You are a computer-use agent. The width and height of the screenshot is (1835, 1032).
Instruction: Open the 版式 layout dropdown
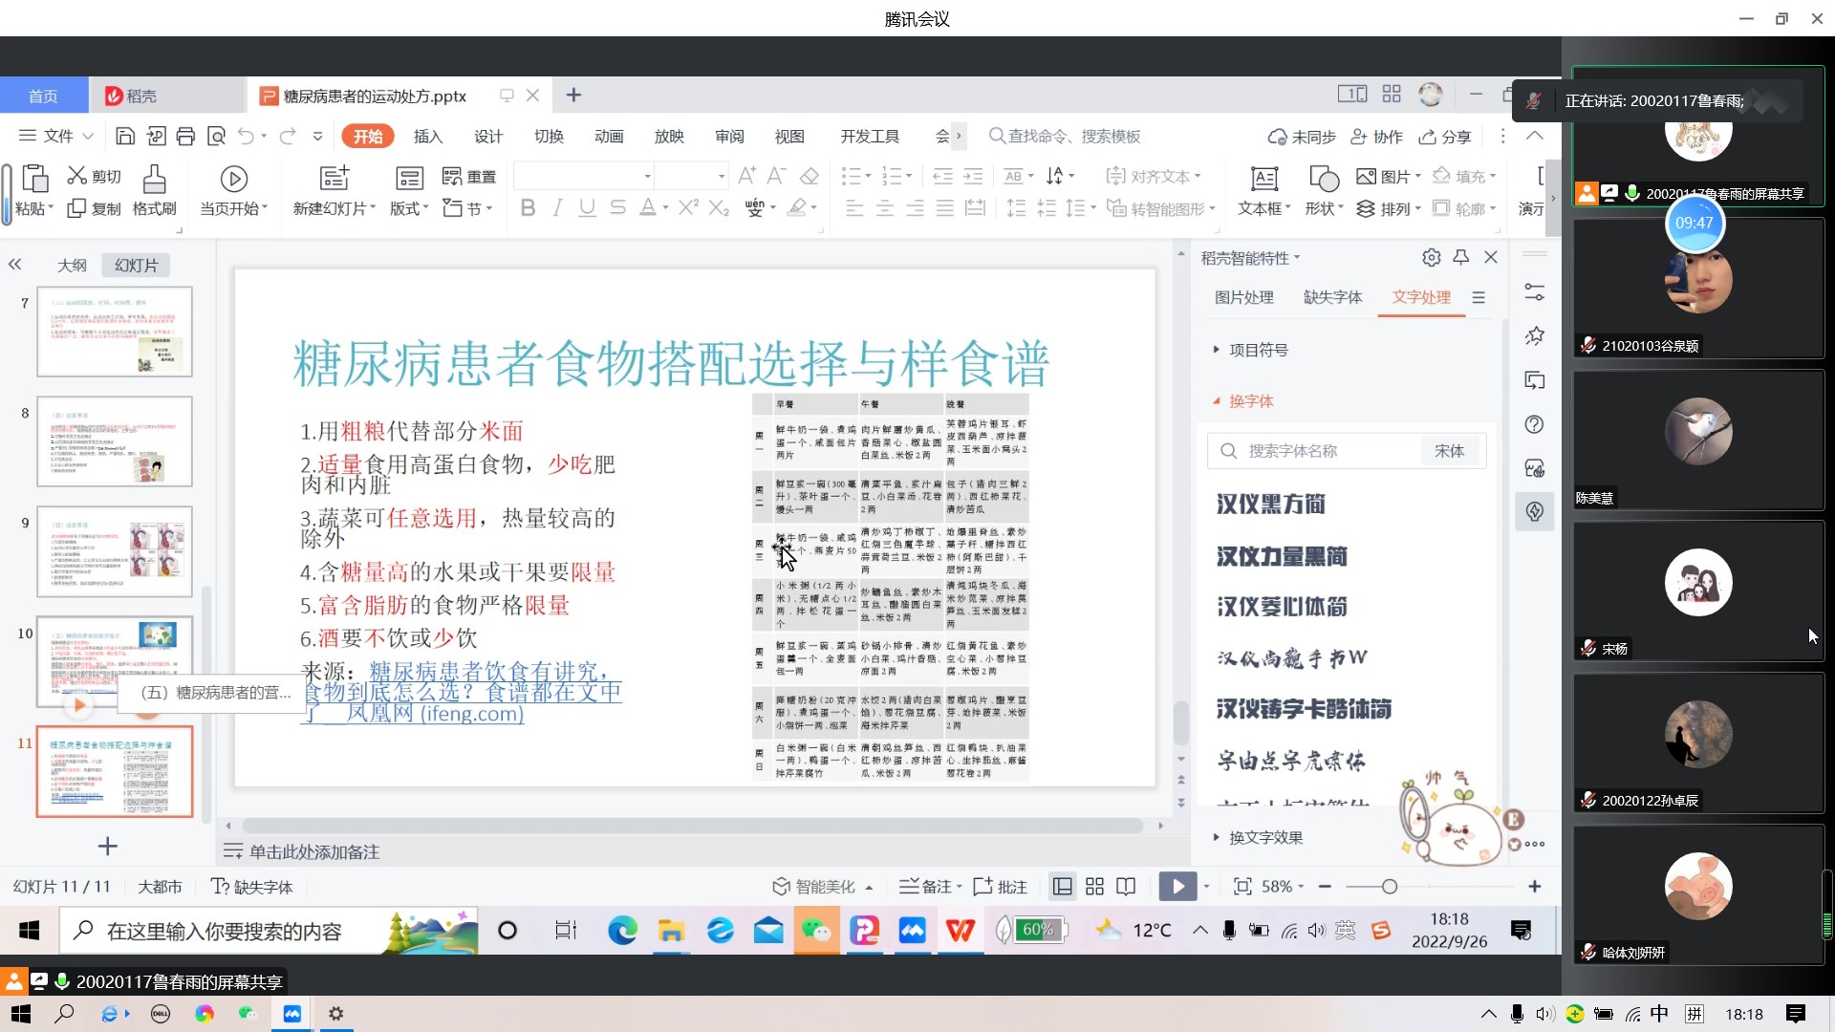(x=409, y=207)
